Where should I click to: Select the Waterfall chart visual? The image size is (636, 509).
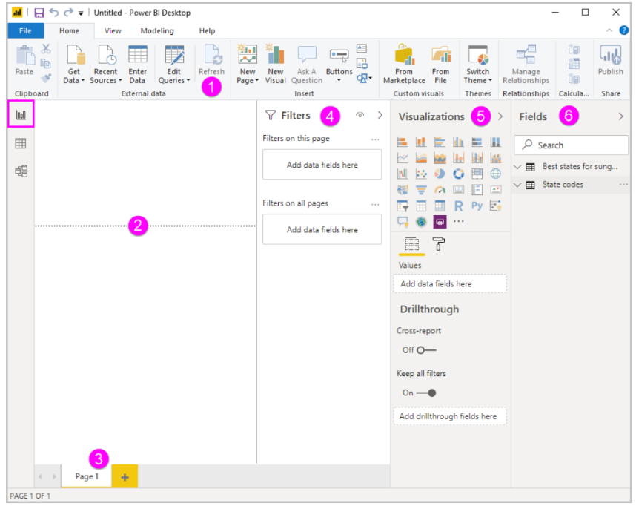pos(403,174)
